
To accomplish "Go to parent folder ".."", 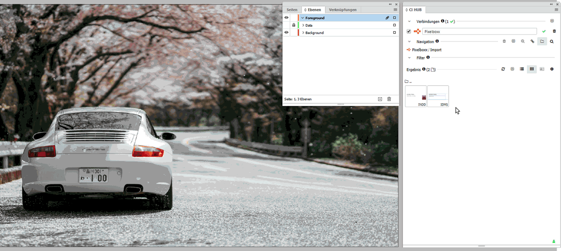I will click(x=408, y=81).
